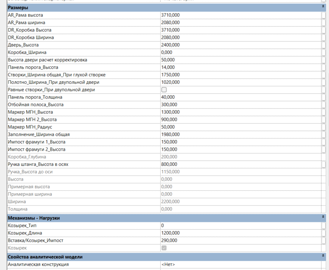Click associate button beside Дверь_Высота

pyautogui.click(x=324, y=45)
